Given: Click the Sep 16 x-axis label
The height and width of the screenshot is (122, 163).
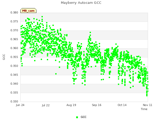Looking at the screenshot, I should point(97,105).
